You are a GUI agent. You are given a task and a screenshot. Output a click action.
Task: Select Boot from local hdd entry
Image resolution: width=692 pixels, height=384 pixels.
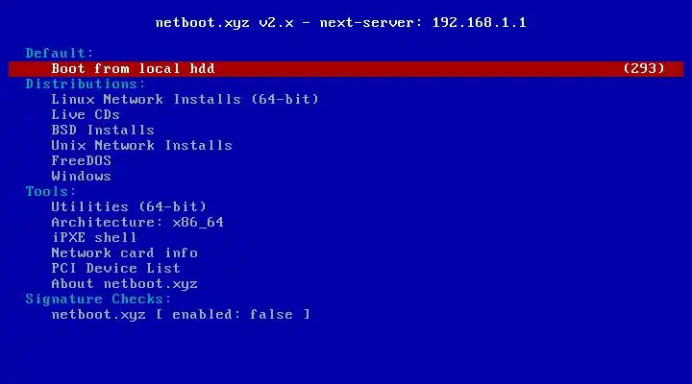(x=346, y=69)
